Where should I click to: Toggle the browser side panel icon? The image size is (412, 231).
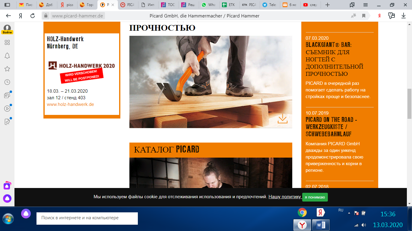[7, 5]
